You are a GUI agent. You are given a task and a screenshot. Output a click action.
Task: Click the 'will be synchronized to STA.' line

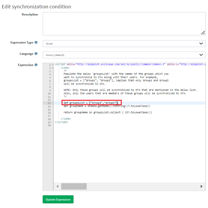pyautogui.click(x=85, y=84)
